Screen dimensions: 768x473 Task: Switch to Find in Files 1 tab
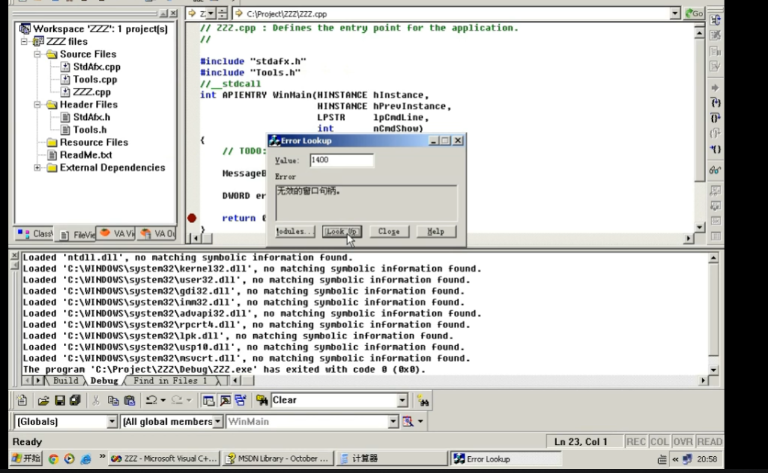pos(170,381)
